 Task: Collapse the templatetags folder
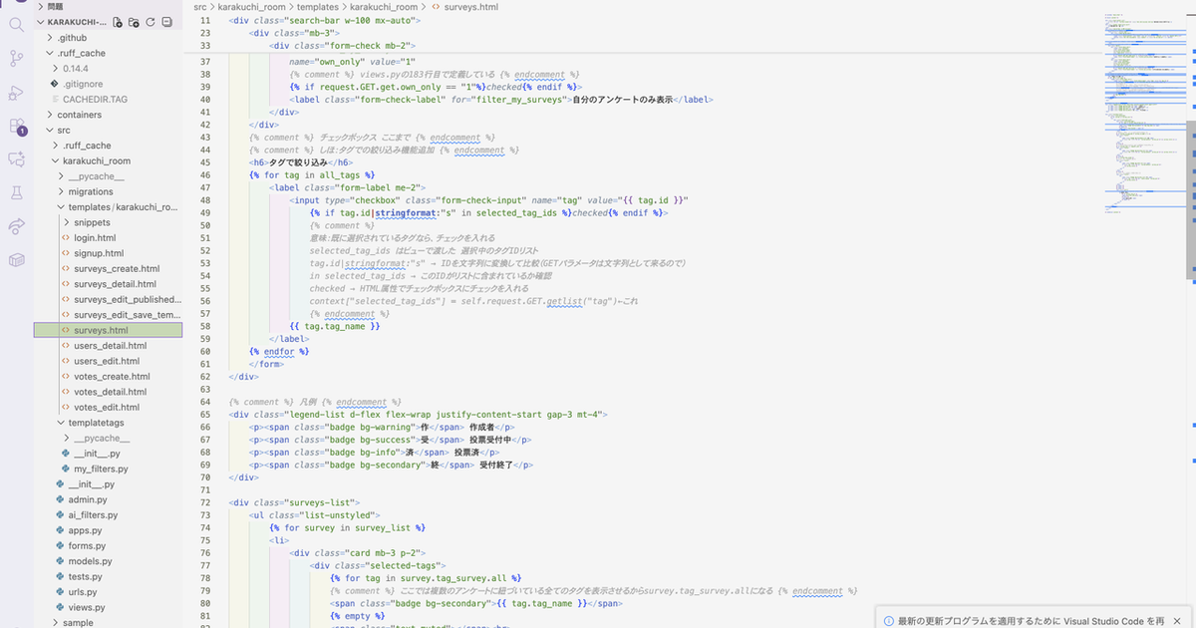pos(61,423)
